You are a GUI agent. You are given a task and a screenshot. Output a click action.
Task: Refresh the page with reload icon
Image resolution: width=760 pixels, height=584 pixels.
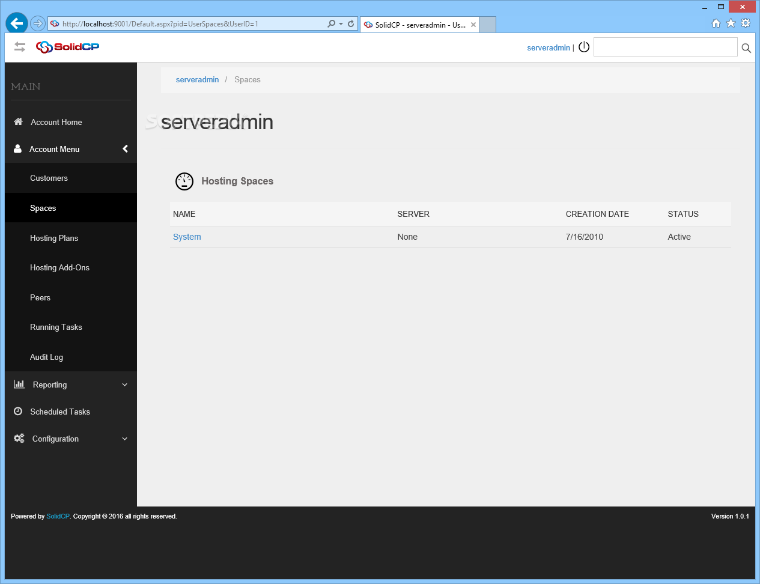coord(351,24)
